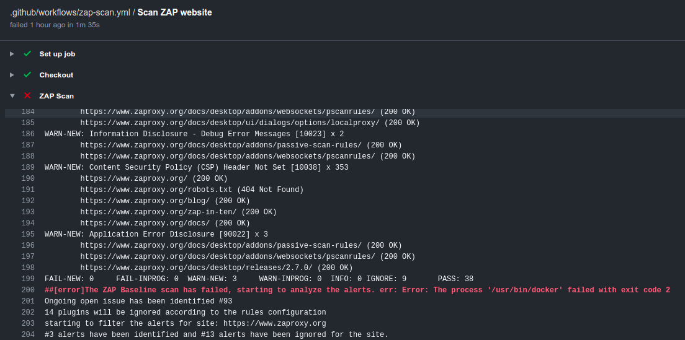This screenshot has height=340, width=685.
Task: Click the ui/dialogs/options/localproxy URL on line 185
Action: pos(230,123)
